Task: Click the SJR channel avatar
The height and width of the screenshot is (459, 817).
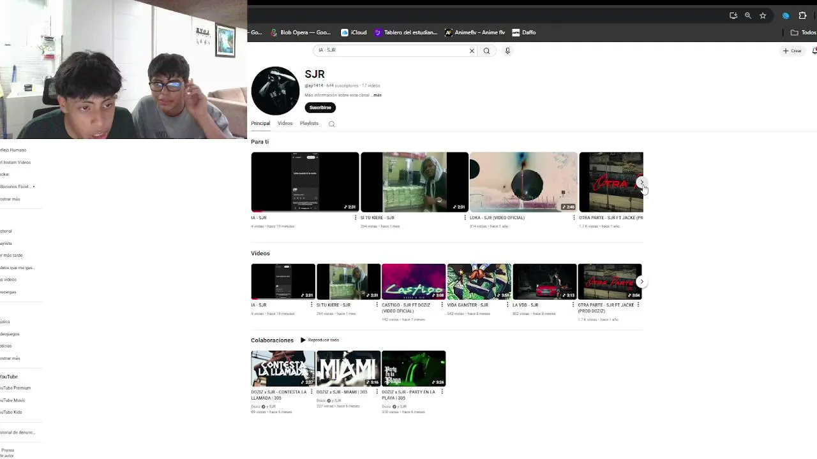Action: [x=275, y=91]
